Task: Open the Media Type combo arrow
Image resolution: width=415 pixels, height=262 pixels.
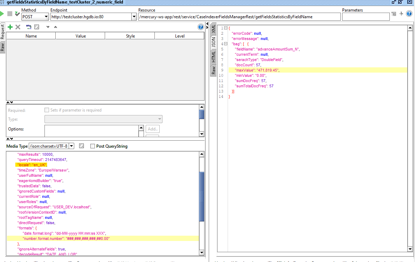Action: [x=71, y=146]
